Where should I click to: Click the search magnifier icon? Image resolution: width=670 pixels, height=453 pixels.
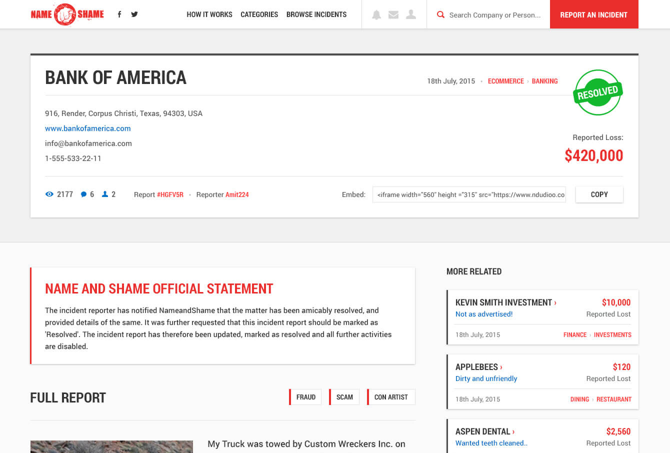[440, 14]
